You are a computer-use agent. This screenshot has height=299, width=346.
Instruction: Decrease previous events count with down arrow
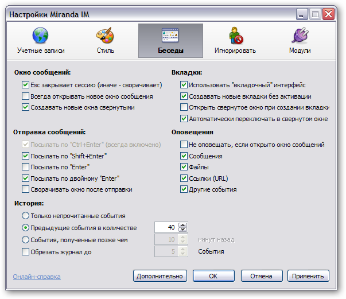tap(183, 230)
